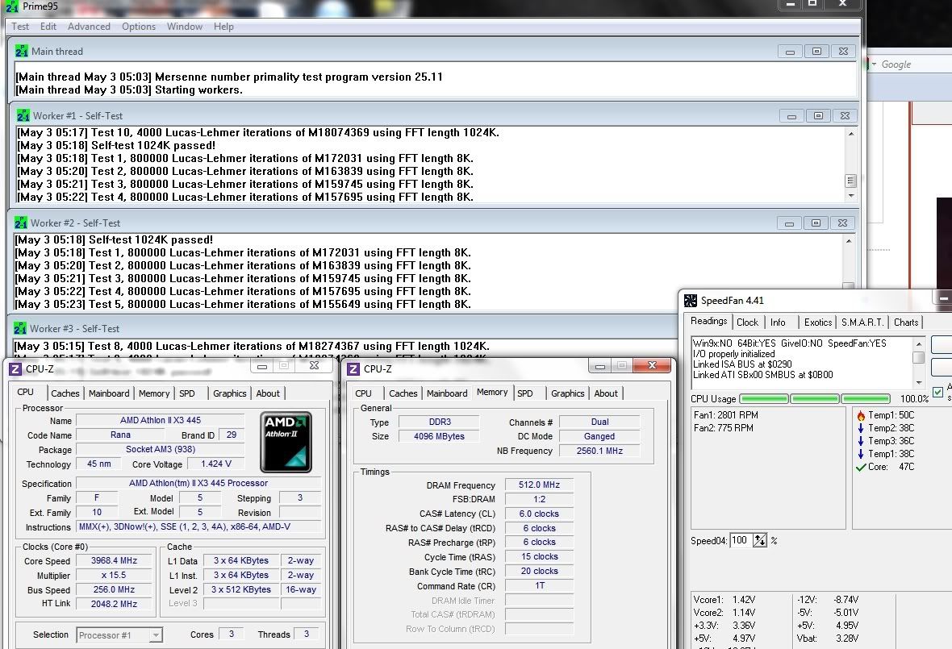Click the Z icon of the CPU-Z window showing the CPU tab
The height and width of the screenshot is (649, 952).
[x=15, y=368]
